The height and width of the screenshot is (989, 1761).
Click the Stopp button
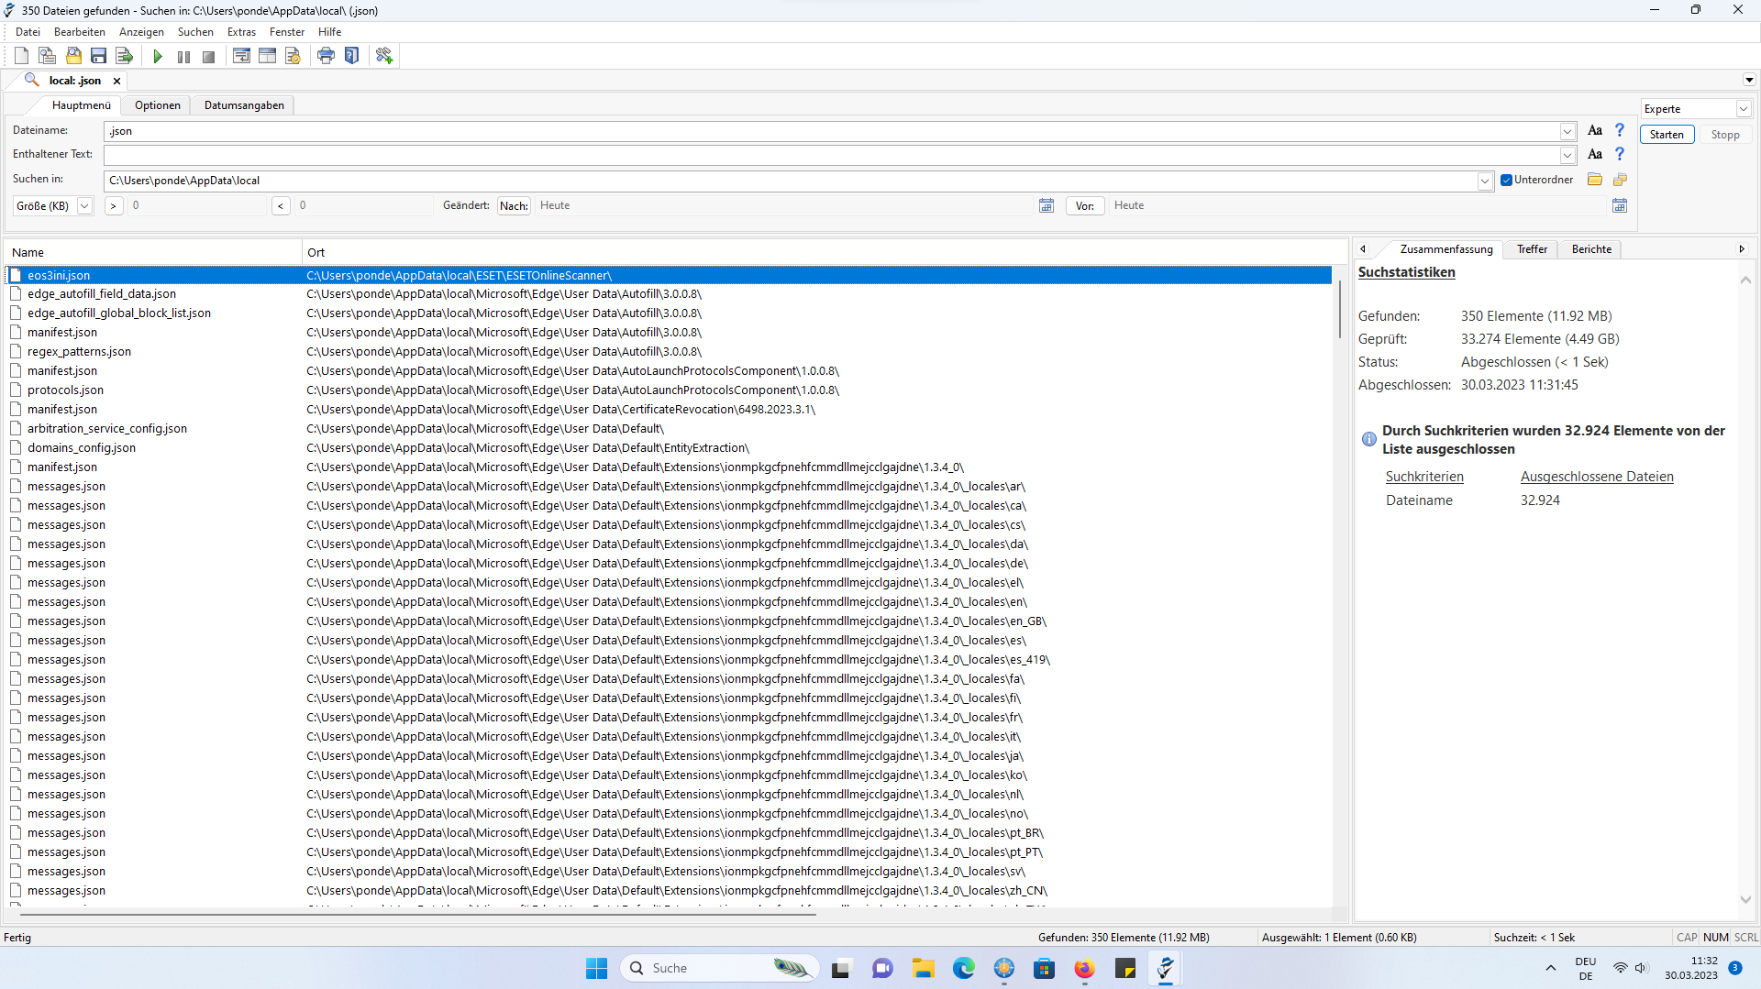point(1725,135)
